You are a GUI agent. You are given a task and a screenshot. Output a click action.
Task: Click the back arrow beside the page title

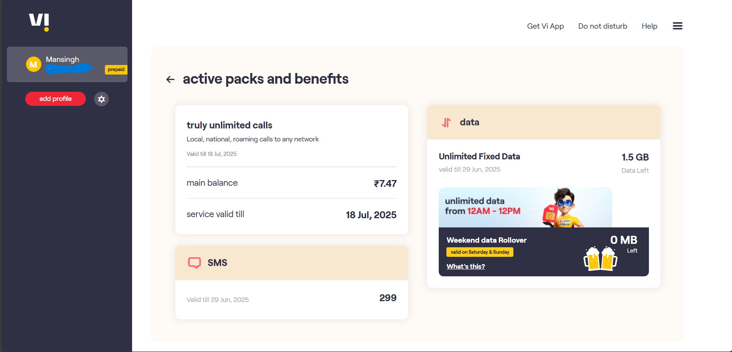pos(170,79)
